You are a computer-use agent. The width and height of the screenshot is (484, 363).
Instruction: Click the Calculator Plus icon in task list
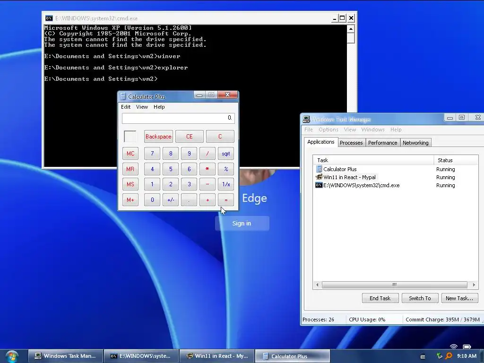[319, 169]
